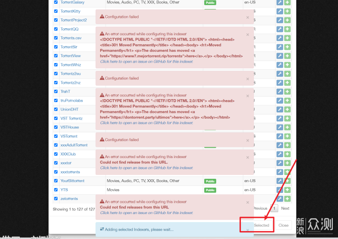Image resolution: width=338 pixels, height=239 pixels.
Task: Select page 1 in pagination
Action: [x=274, y=208]
